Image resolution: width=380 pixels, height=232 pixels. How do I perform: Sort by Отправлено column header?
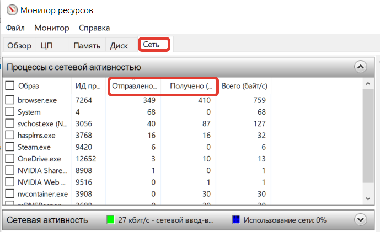135,86
